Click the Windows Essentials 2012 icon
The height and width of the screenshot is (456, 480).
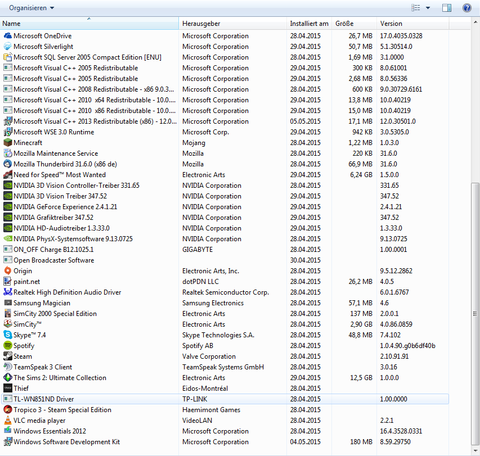pyautogui.click(x=8, y=431)
